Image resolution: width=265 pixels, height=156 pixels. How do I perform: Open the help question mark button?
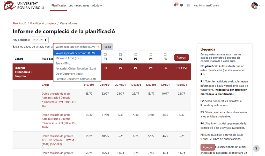point(256,148)
